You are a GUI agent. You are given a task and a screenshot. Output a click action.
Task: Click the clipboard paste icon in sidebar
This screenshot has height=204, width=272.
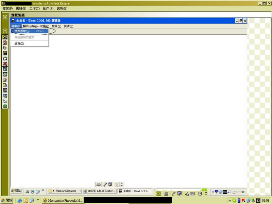pos(5,85)
